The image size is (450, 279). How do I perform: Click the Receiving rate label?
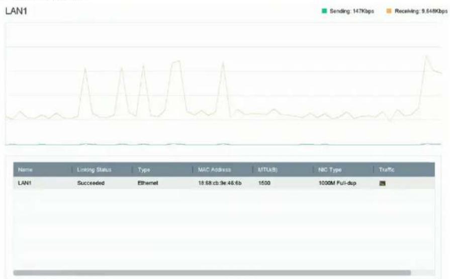point(421,11)
